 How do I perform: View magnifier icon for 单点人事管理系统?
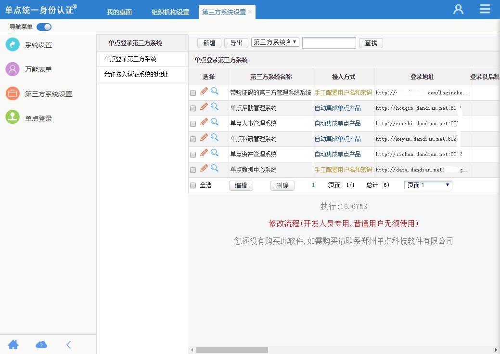[215, 122]
